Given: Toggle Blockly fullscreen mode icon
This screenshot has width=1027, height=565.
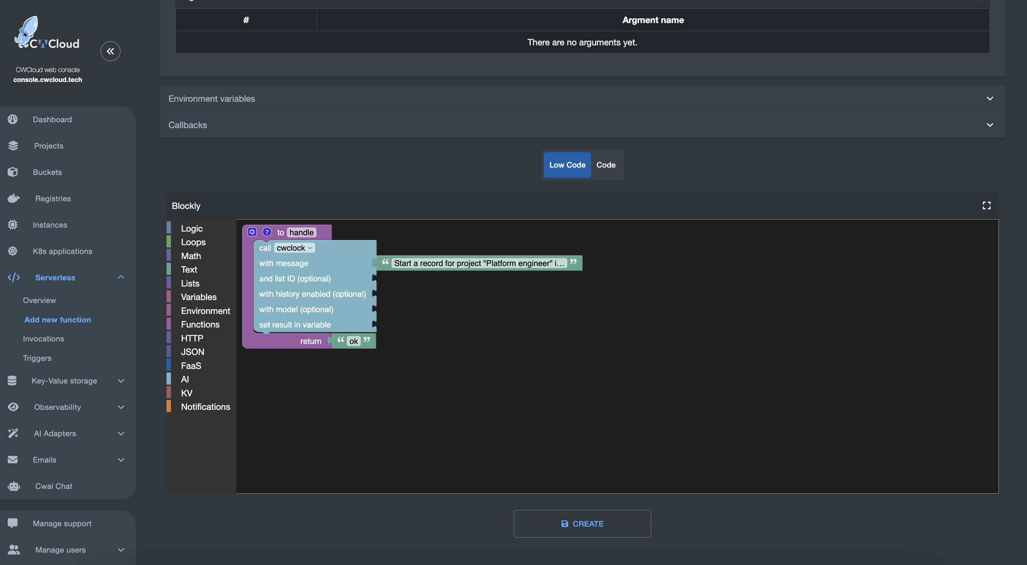Looking at the screenshot, I should [986, 205].
